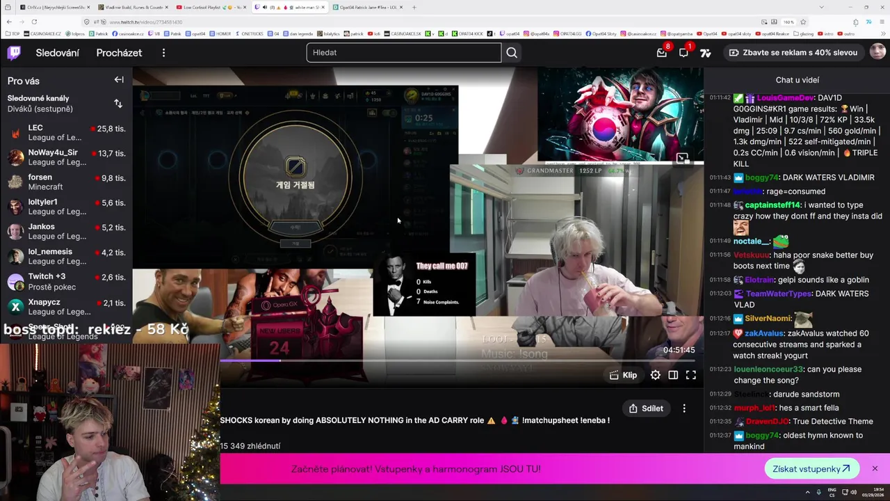The image size is (890, 501).
Task: Go back with browser arrow
Action: pos(8,22)
